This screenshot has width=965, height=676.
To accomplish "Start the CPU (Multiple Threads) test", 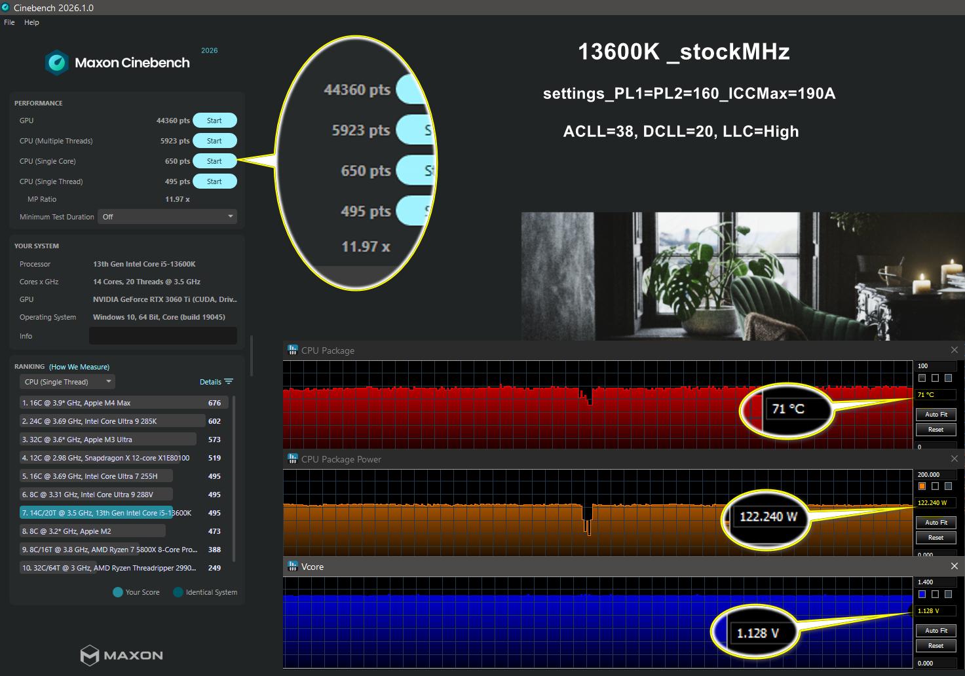I will [214, 141].
